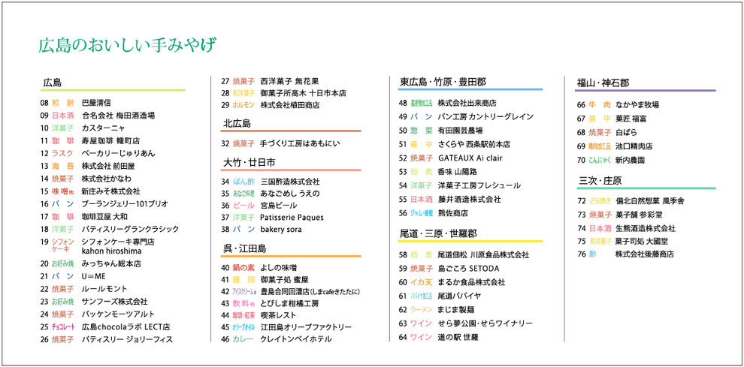Select サンフーズ株式会社
The width and height of the screenshot is (744, 367).
click(x=114, y=302)
